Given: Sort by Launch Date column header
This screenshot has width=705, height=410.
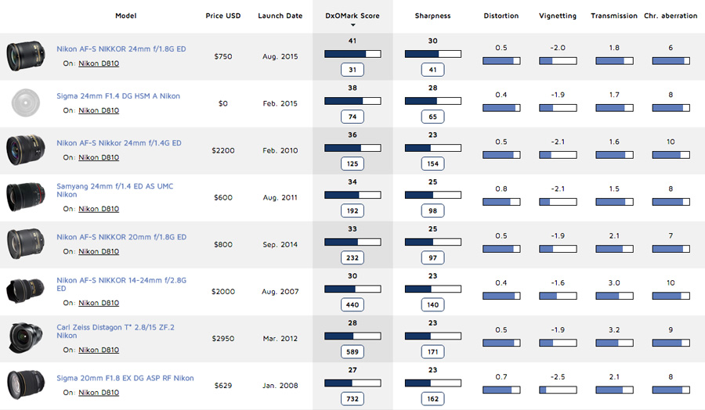Looking at the screenshot, I should (x=280, y=16).
